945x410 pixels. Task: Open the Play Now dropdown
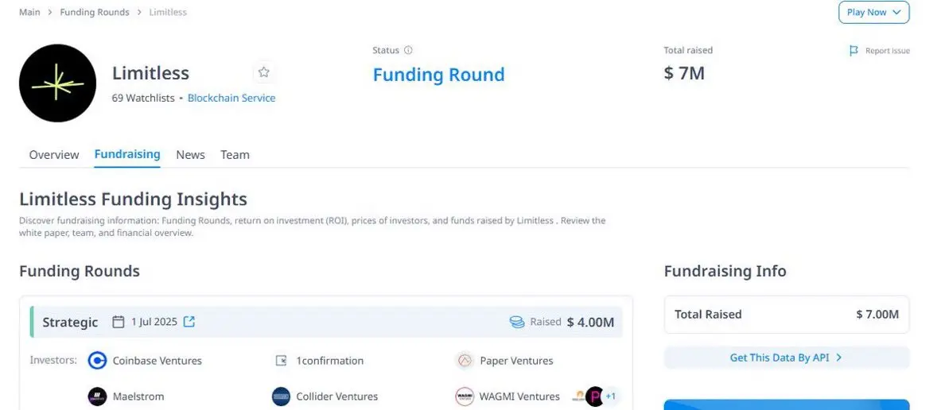873,12
